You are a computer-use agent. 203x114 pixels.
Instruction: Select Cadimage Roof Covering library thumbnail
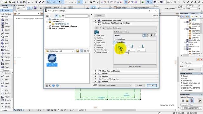(52, 60)
